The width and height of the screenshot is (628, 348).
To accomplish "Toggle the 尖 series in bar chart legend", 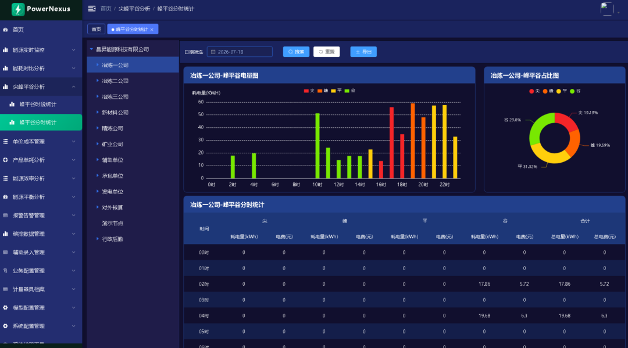I will point(309,91).
